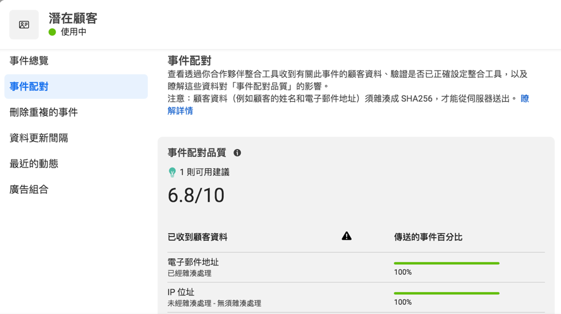The image size is (561, 314).
Task: Click the 傳送的事件百分比 column header
Action: click(428, 237)
